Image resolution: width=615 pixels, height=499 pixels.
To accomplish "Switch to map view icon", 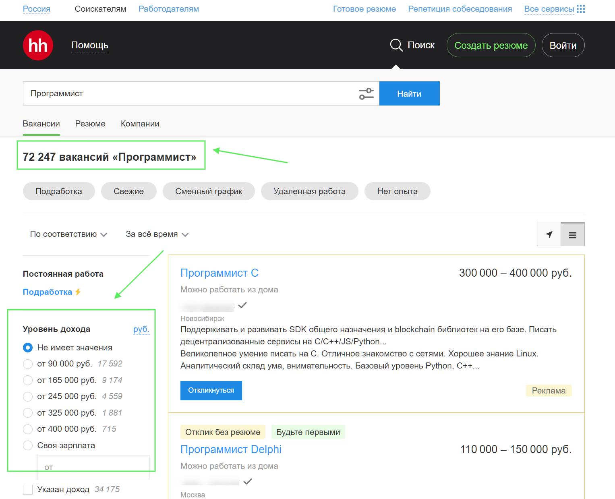I will pos(549,234).
